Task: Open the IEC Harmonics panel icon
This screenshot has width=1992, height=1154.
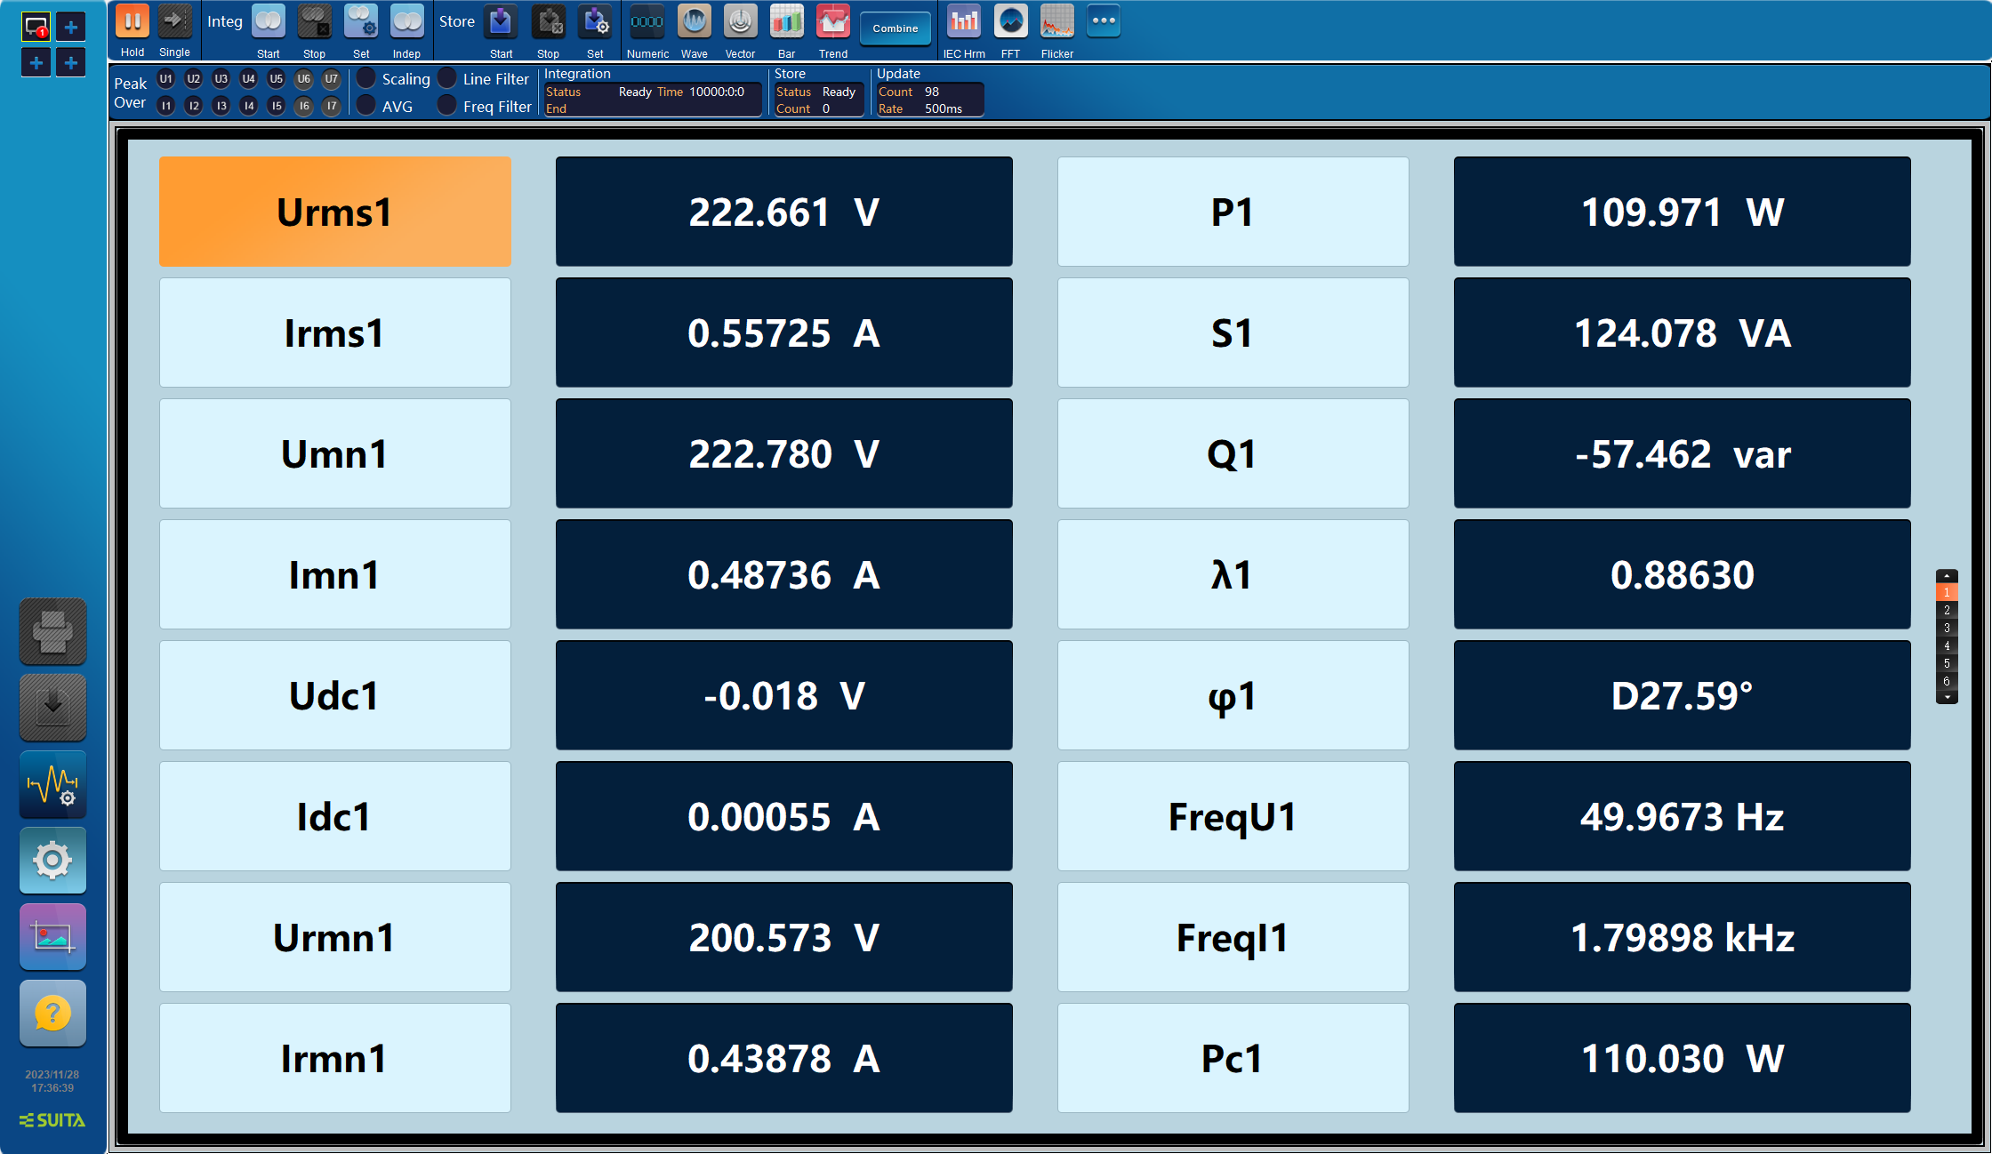Action: (x=964, y=25)
